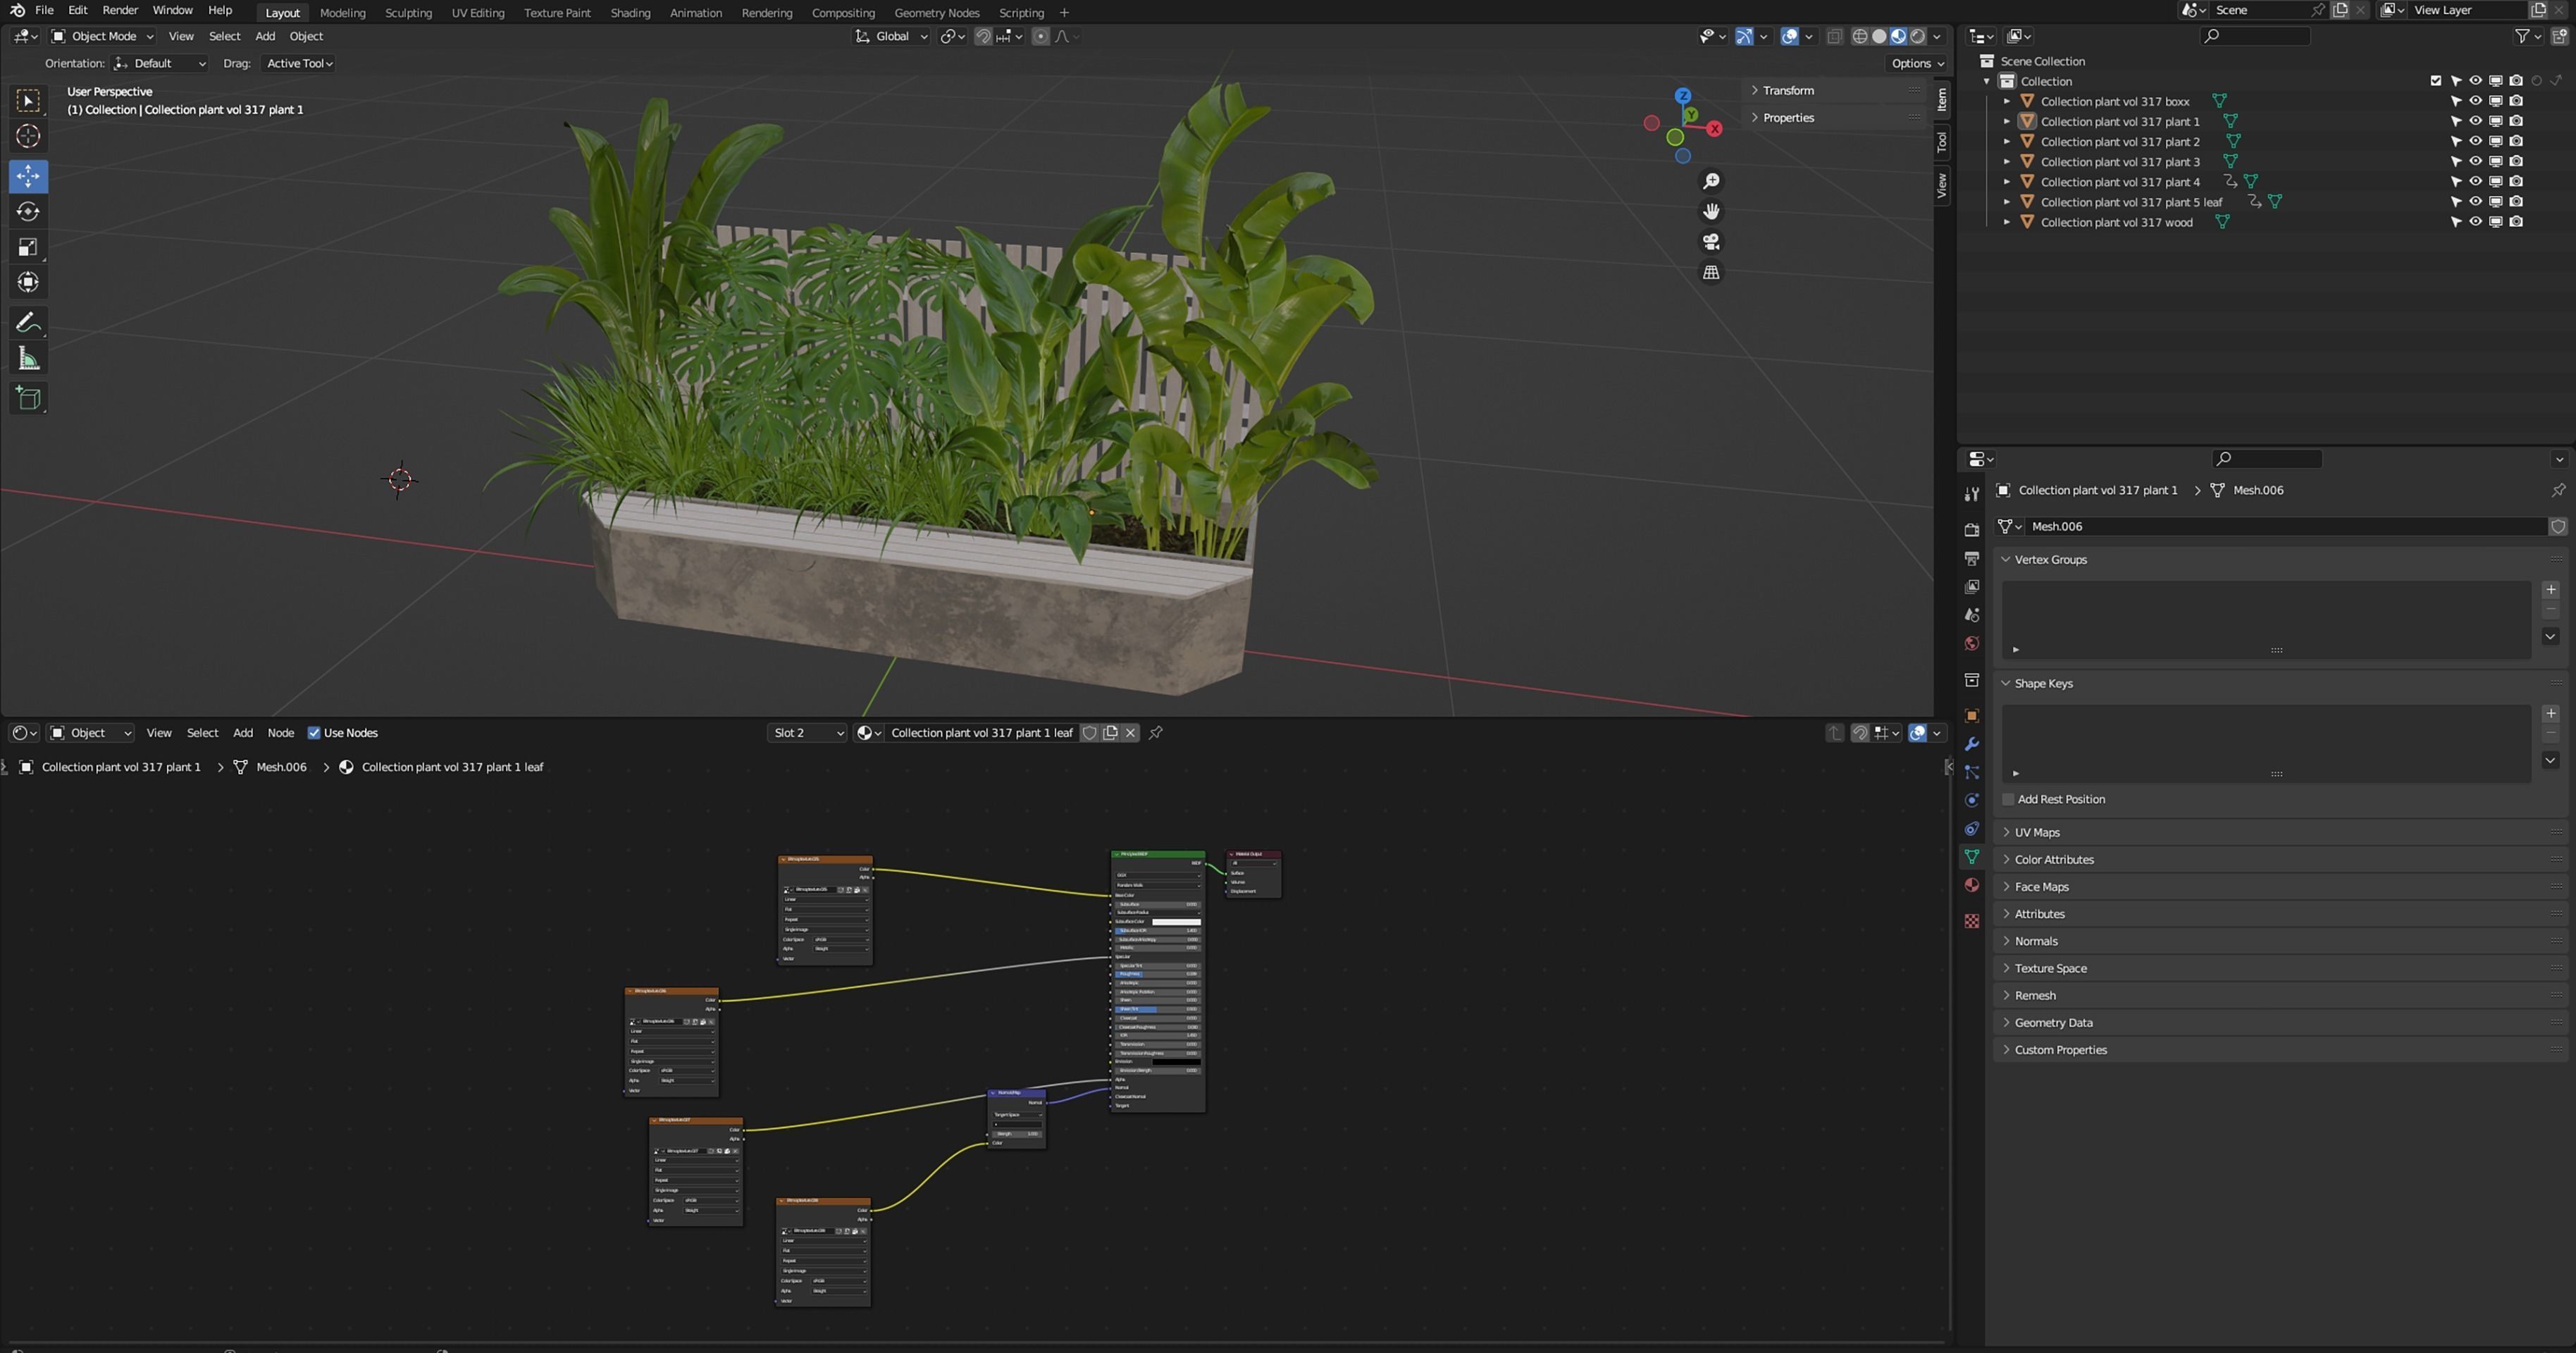Collapse the Vertex Groups panel
This screenshot has width=2576, height=1353.
pyautogui.click(x=2050, y=559)
